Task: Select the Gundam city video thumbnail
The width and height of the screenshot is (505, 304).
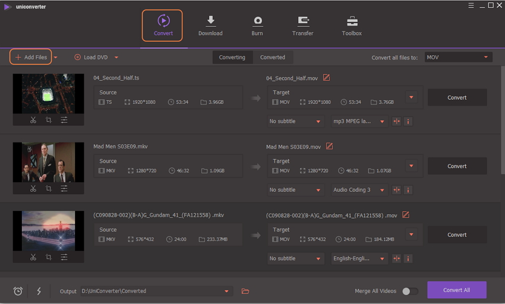Action: [48, 230]
